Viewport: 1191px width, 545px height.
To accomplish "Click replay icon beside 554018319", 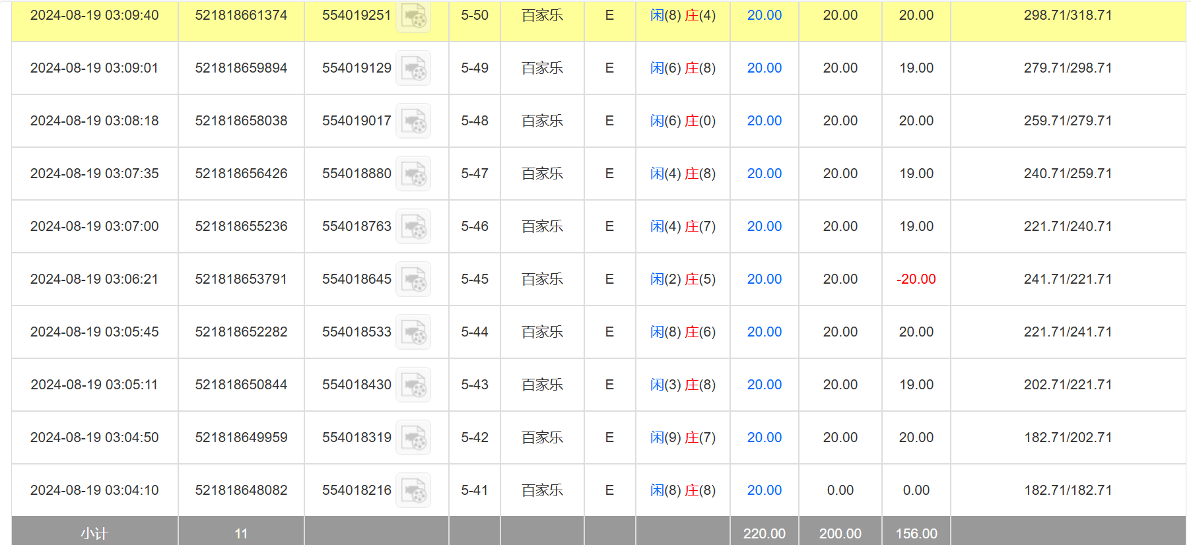I will click(413, 438).
